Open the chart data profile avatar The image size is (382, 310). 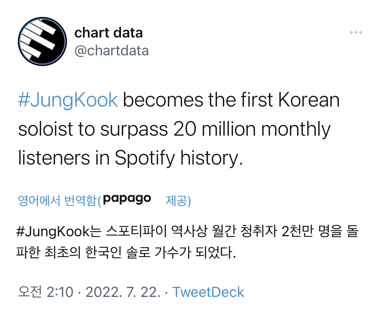[x=43, y=41]
